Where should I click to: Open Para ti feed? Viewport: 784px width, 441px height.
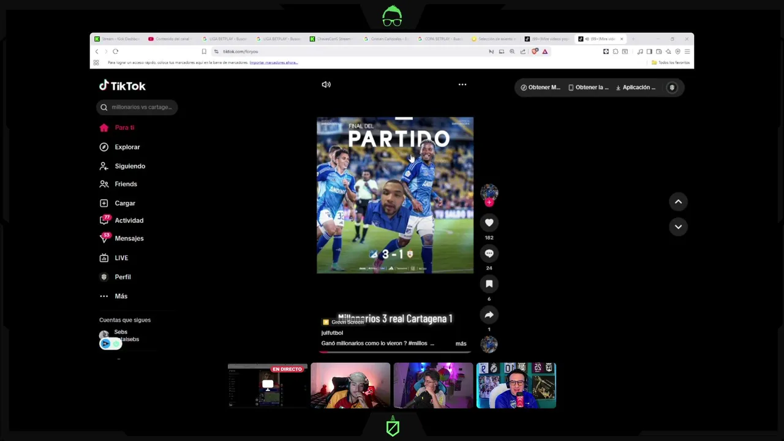[118, 127]
